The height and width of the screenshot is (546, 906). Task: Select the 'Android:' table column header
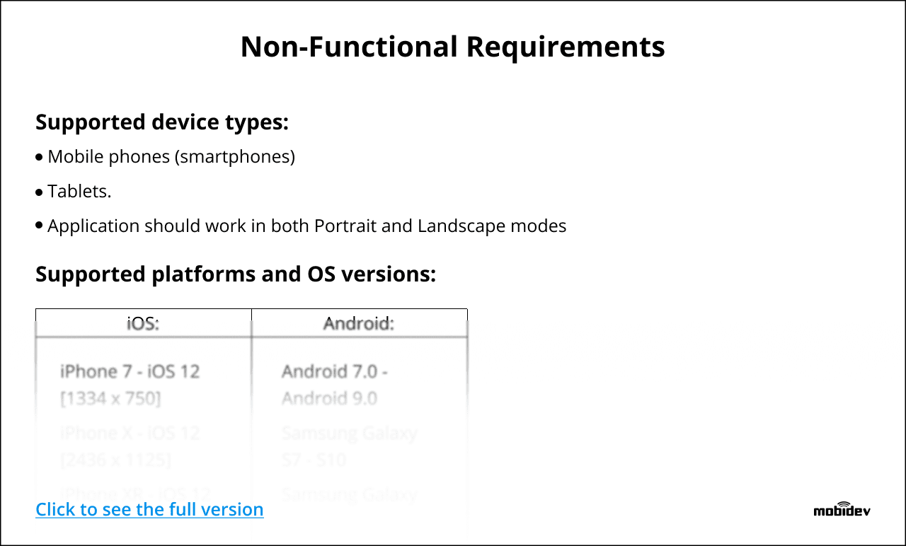click(359, 323)
